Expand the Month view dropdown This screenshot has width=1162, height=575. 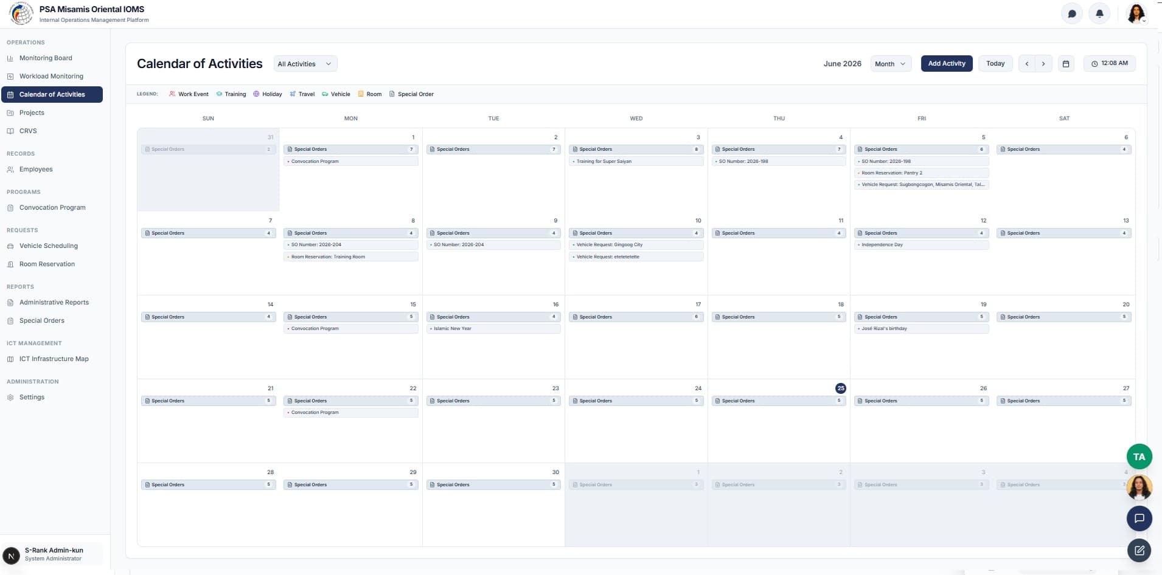pyautogui.click(x=891, y=64)
